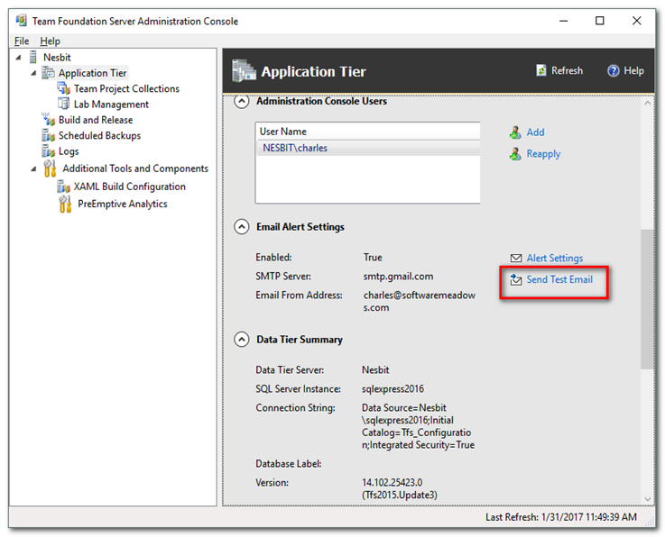Collapse the Email Alert Settings section

coord(241,227)
